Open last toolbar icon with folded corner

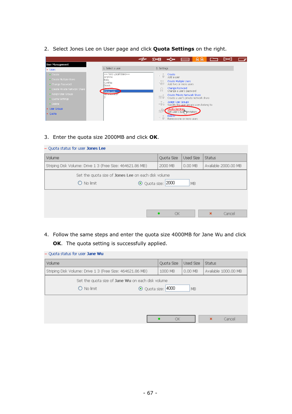pyautogui.click(x=242, y=59)
